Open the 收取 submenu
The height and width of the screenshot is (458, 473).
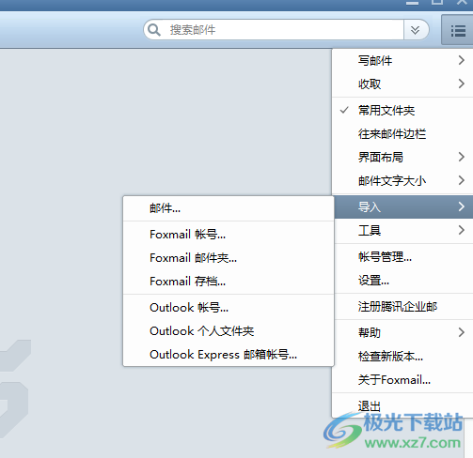(402, 84)
